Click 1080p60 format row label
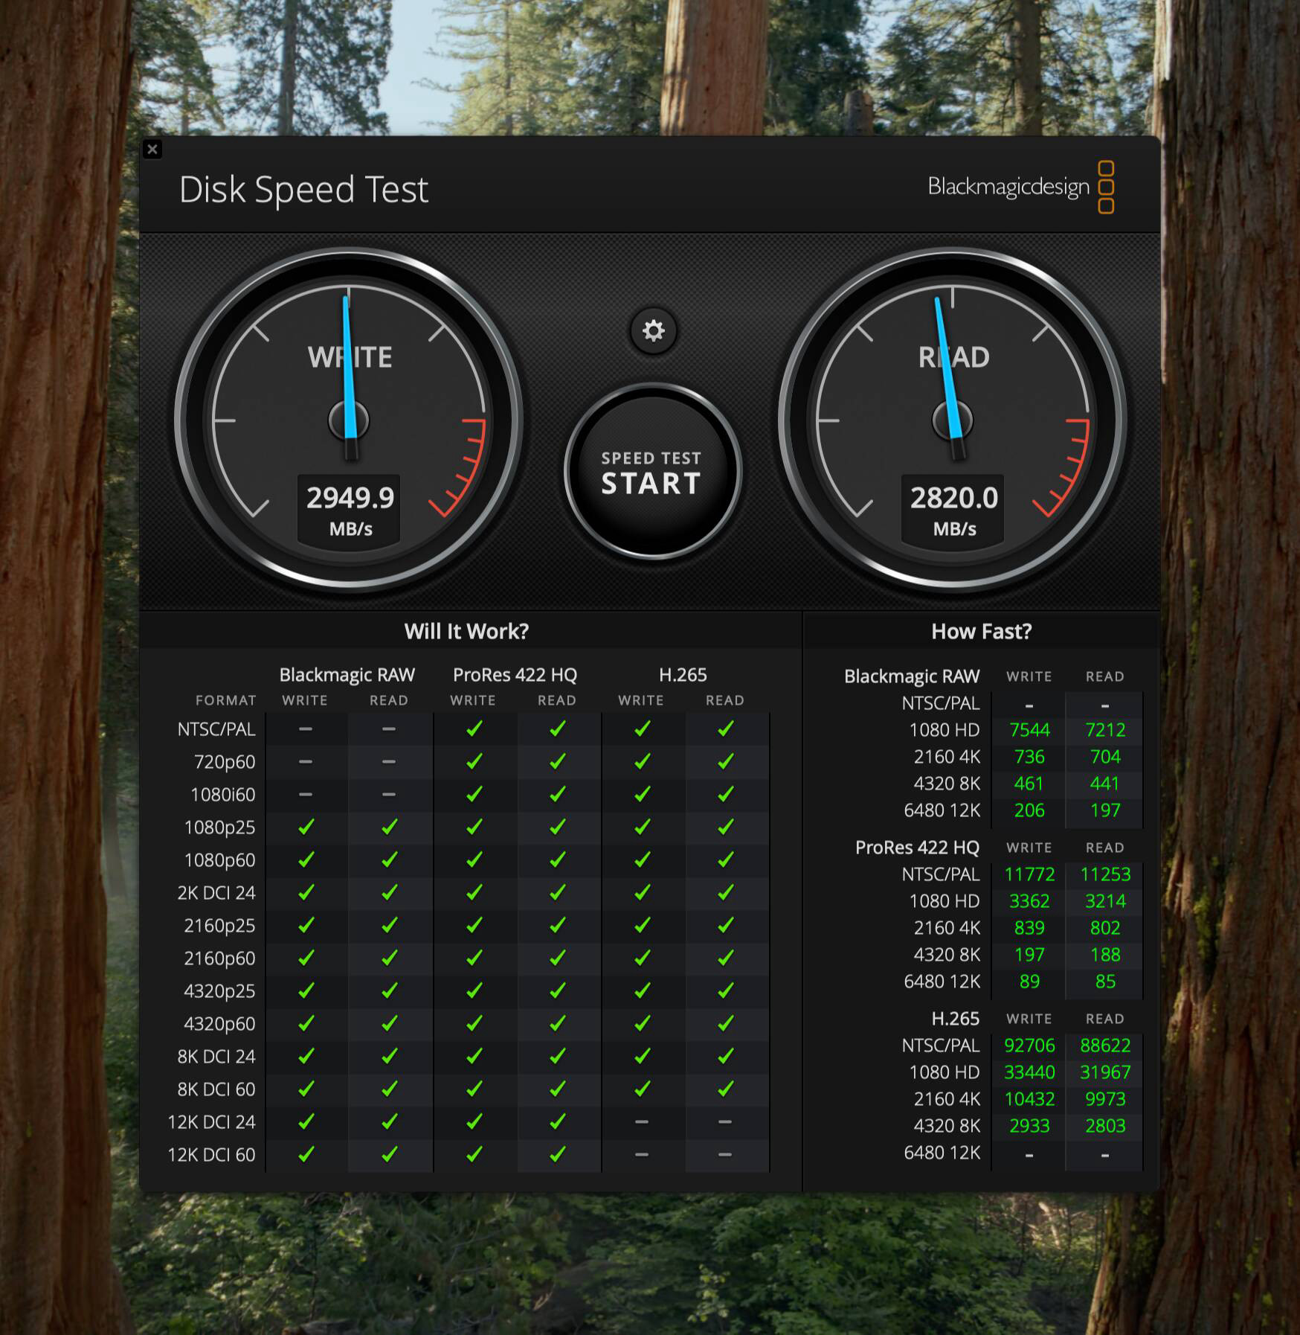Screen dimensions: 1300x1335 coord(220,860)
